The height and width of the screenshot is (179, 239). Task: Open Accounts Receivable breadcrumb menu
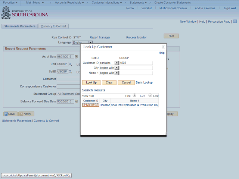pos(69,3)
